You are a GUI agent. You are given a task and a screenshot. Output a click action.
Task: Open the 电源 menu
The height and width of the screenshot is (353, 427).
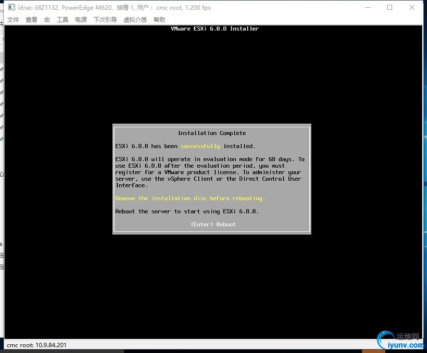pyautogui.click(x=81, y=19)
